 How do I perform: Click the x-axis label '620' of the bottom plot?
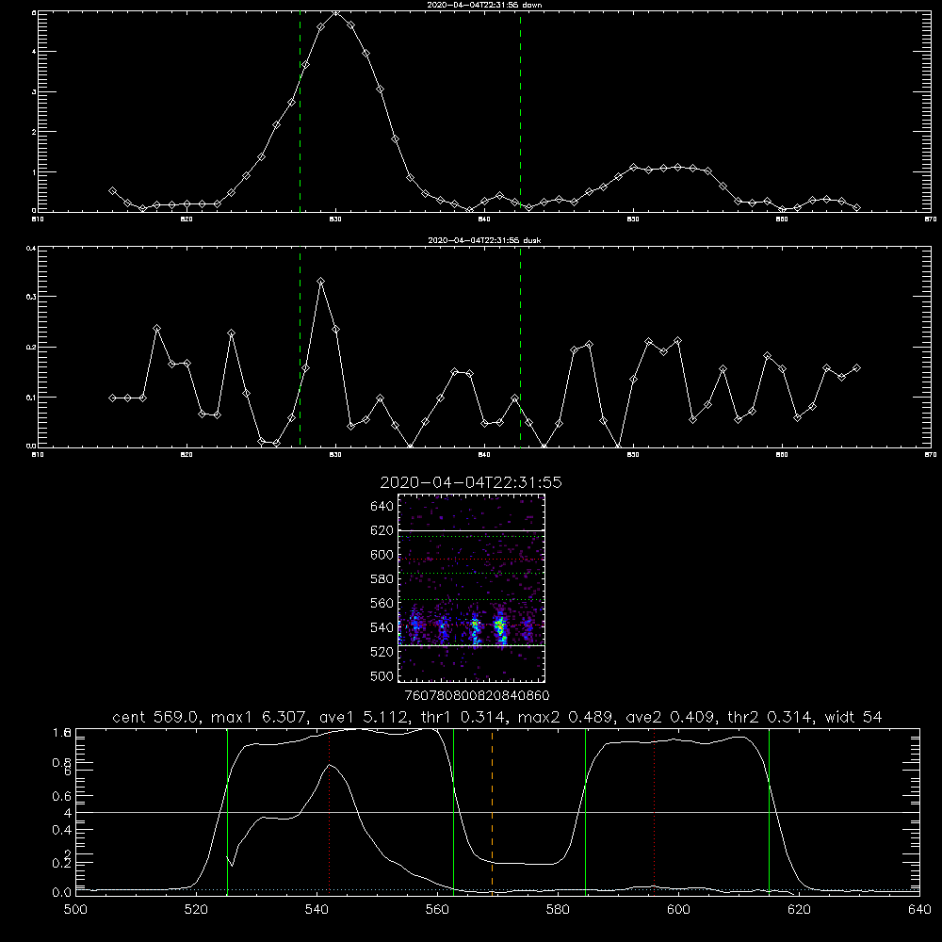(x=799, y=910)
